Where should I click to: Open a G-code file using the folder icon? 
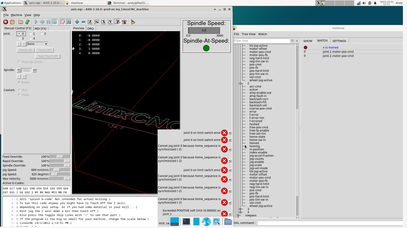pos(21,22)
